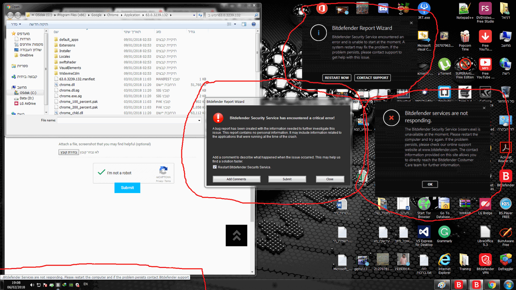Click the Close button in critical error dialog
The width and height of the screenshot is (516, 290).
point(330,179)
